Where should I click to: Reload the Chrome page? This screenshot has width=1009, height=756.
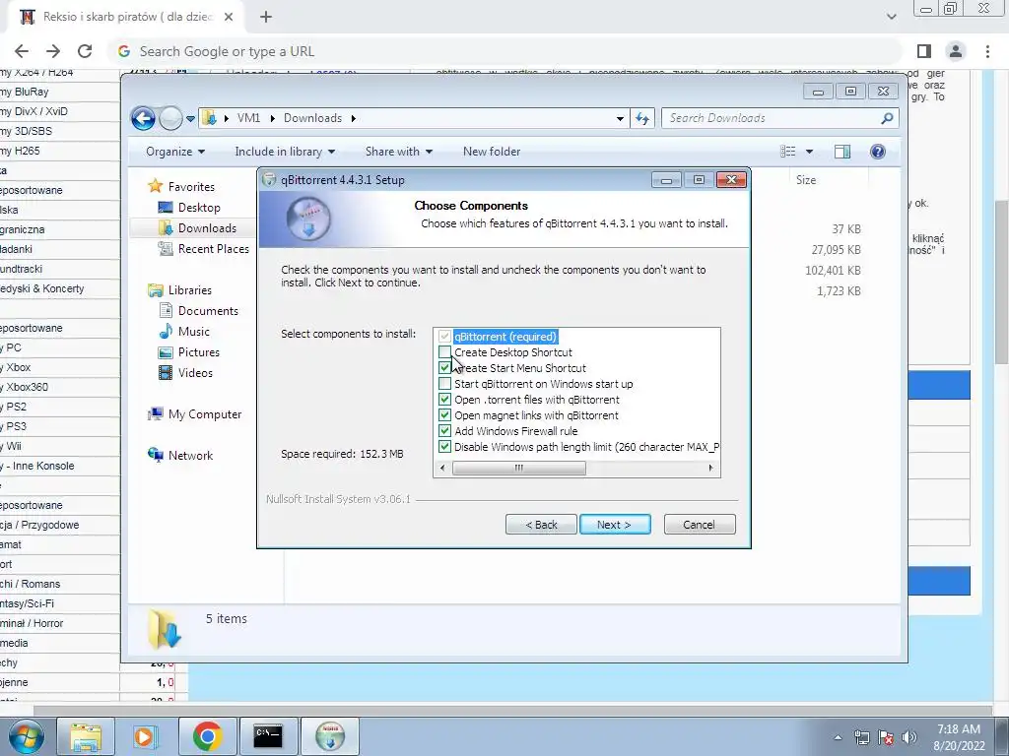point(85,51)
